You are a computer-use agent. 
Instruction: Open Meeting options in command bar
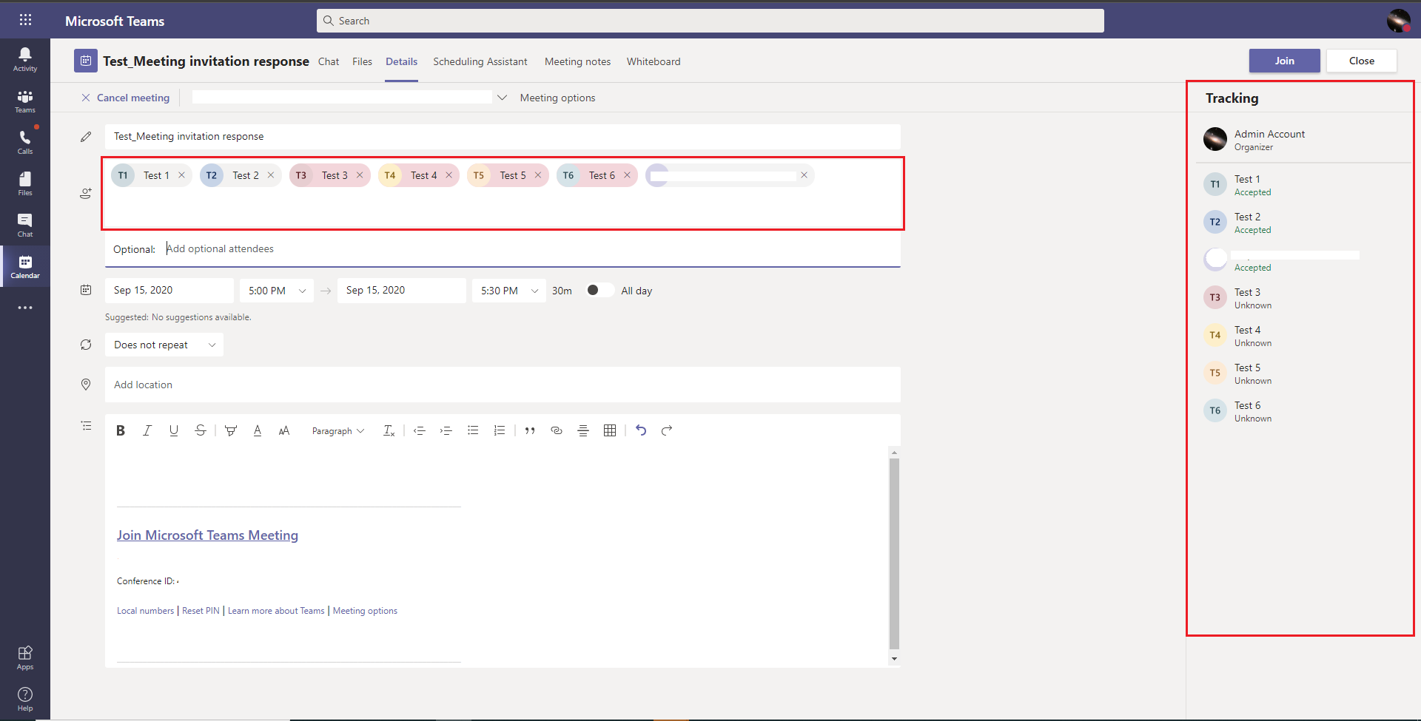(x=557, y=98)
